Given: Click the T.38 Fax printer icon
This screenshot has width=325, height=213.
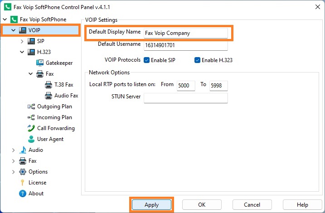Looking at the screenshot, I should (49, 85).
